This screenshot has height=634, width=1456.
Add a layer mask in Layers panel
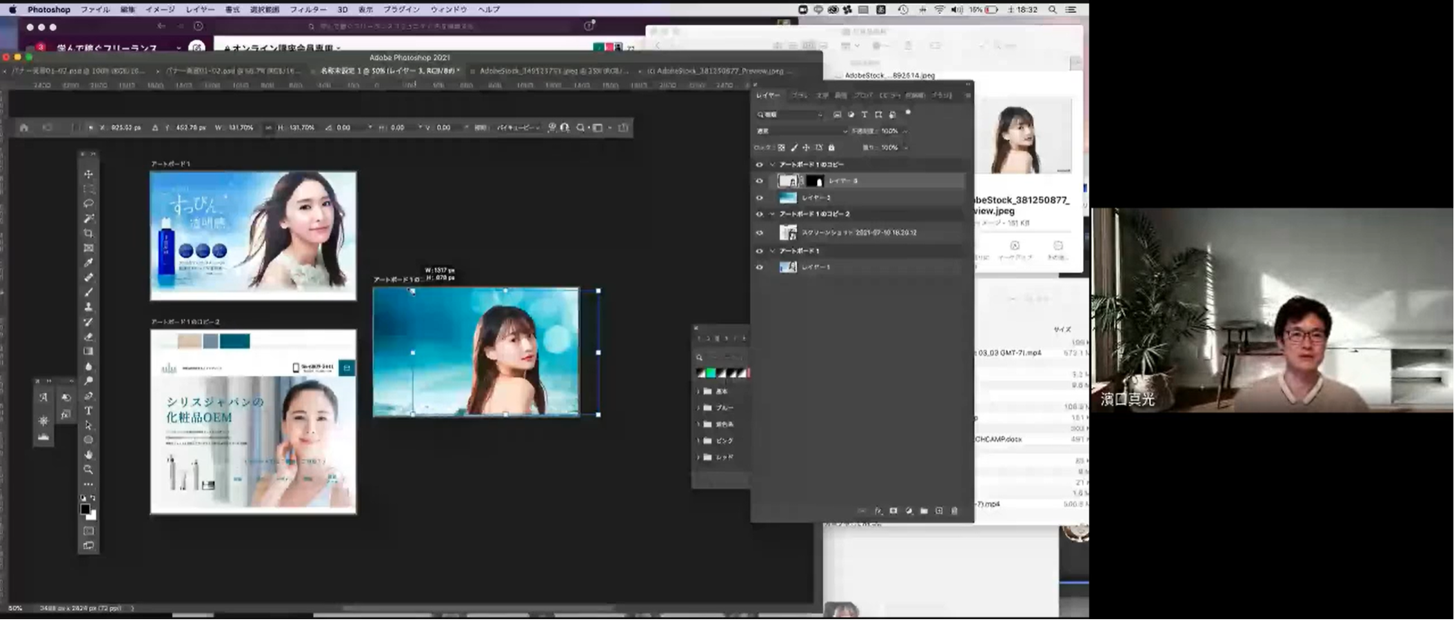893,511
